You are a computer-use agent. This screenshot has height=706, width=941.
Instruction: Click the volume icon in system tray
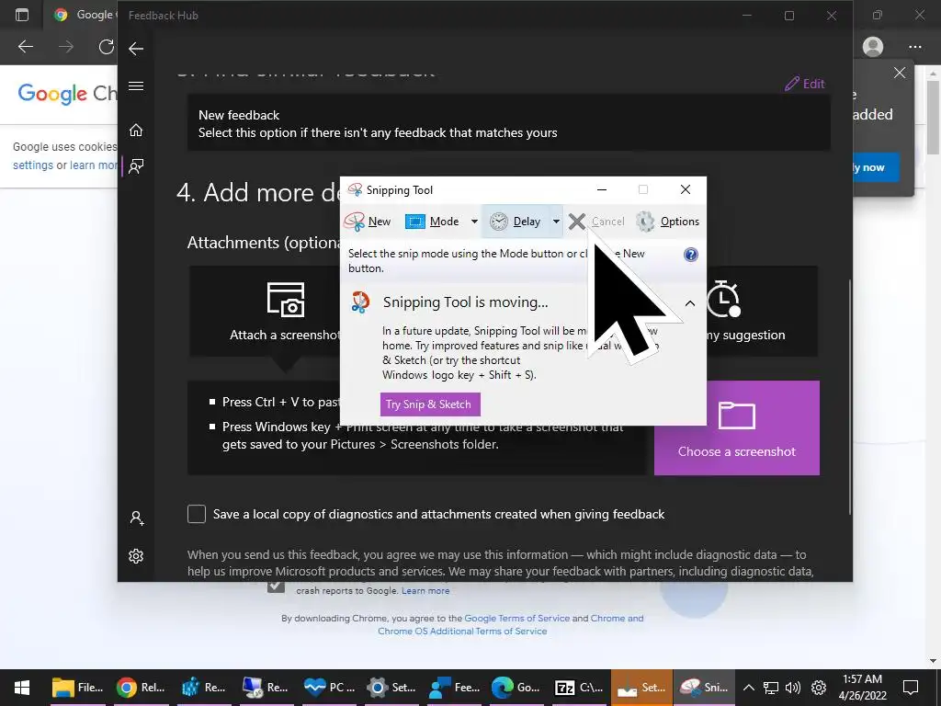pyautogui.click(x=793, y=688)
